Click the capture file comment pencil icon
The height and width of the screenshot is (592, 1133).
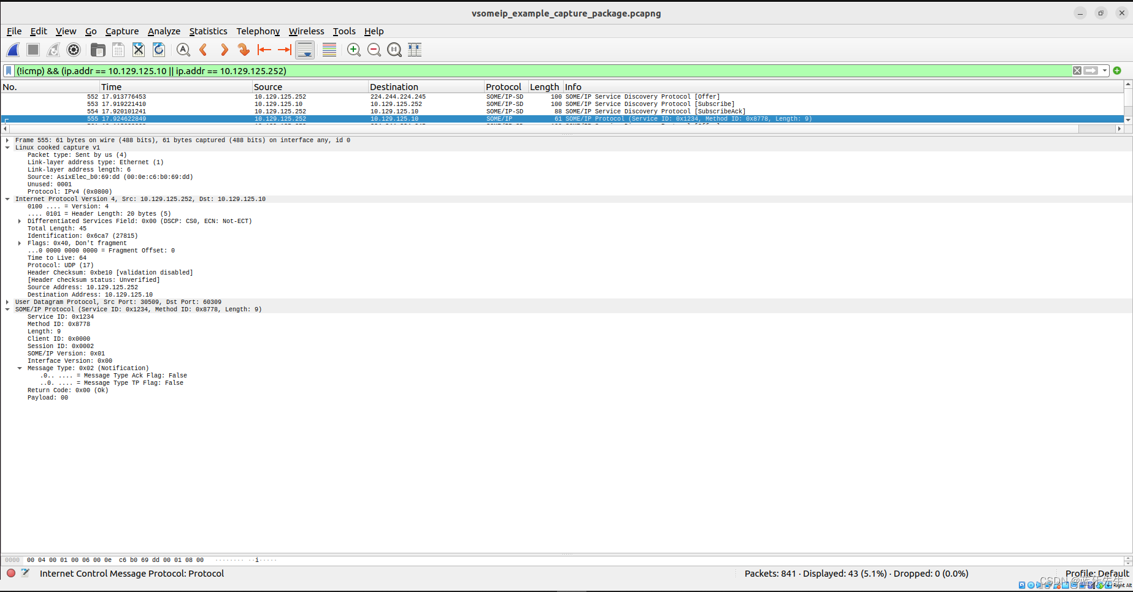pyautogui.click(x=25, y=573)
